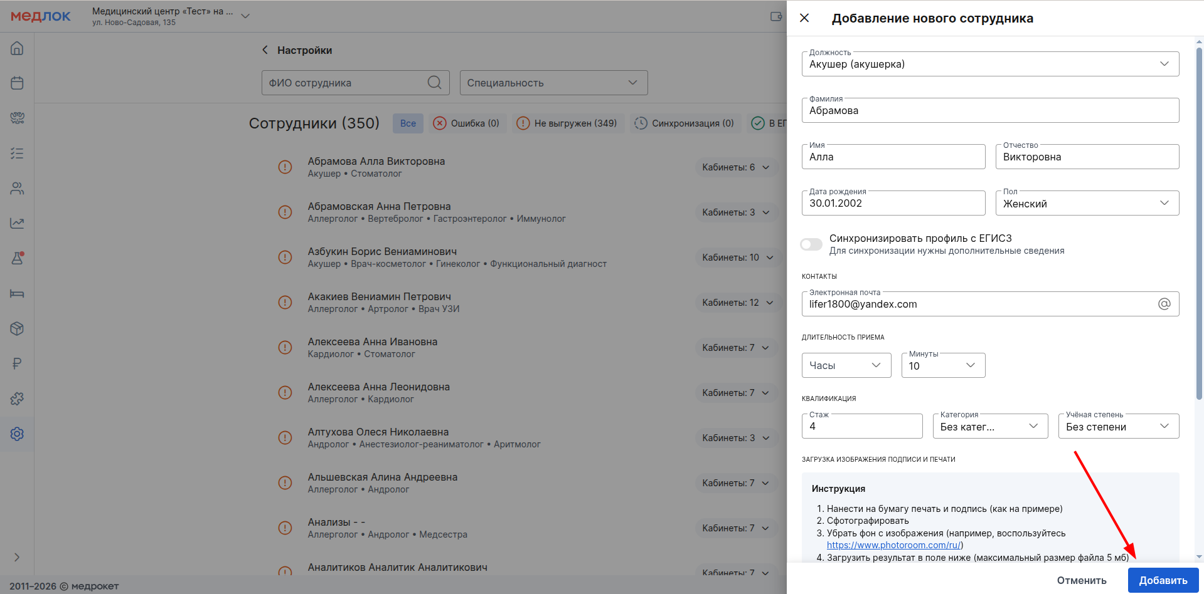This screenshot has height=594, width=1204.
Task: Open the calendar schedule icon
Action: click(17, 83)
